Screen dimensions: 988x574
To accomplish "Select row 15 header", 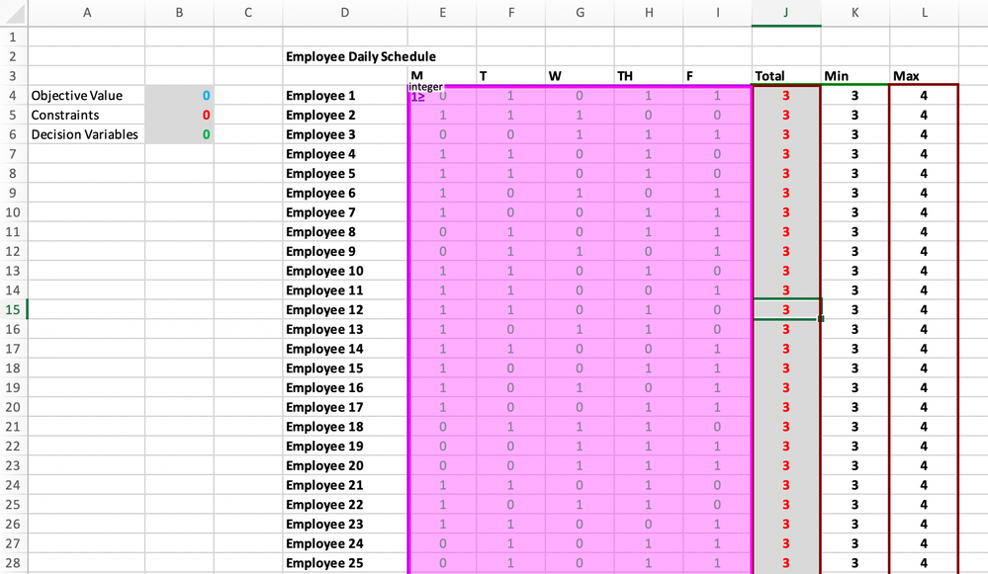I will [x=13, y=309].
